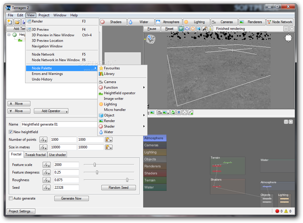Image resolution: width=303 pixels, height=223 pixels.
Task: Click the crosshair frame focus icon
Action: click(x=185, y=112)
